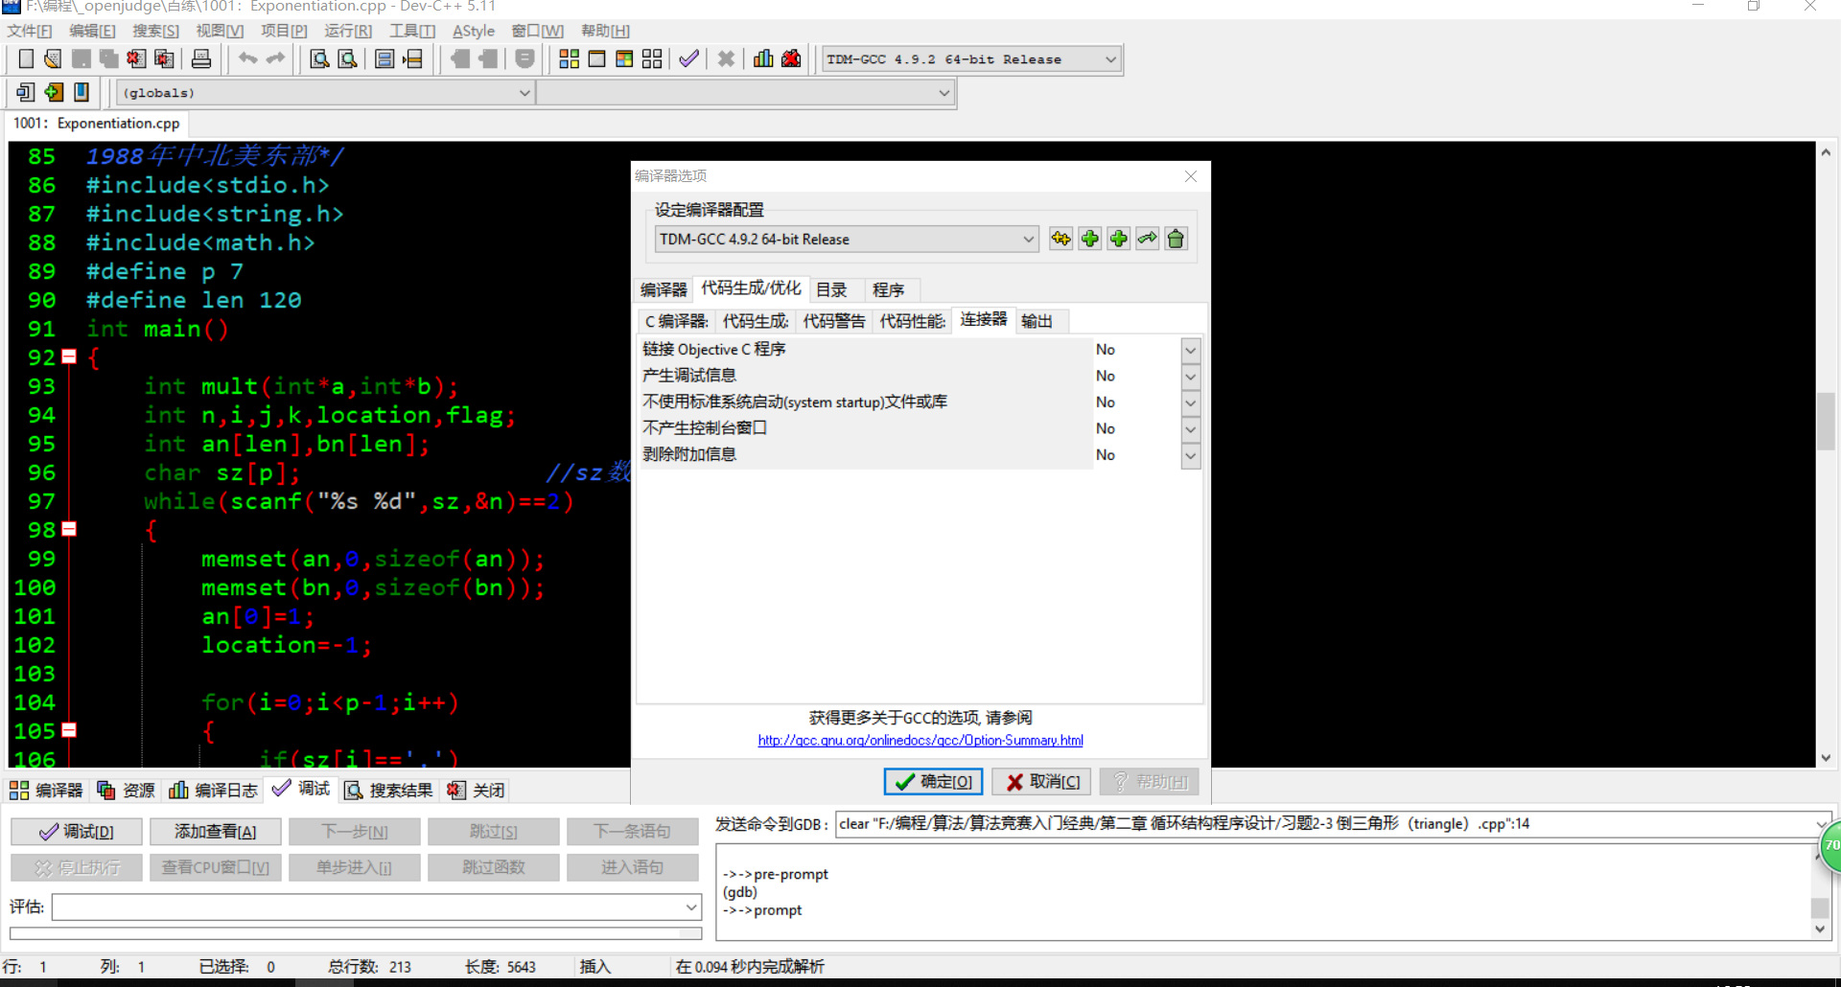Click the Redo arrow icon

click(275, 59)
